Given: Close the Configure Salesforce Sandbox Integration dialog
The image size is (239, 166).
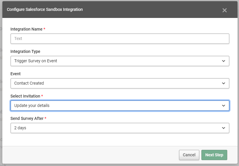Looking at the screenshot, I should 224,10.
